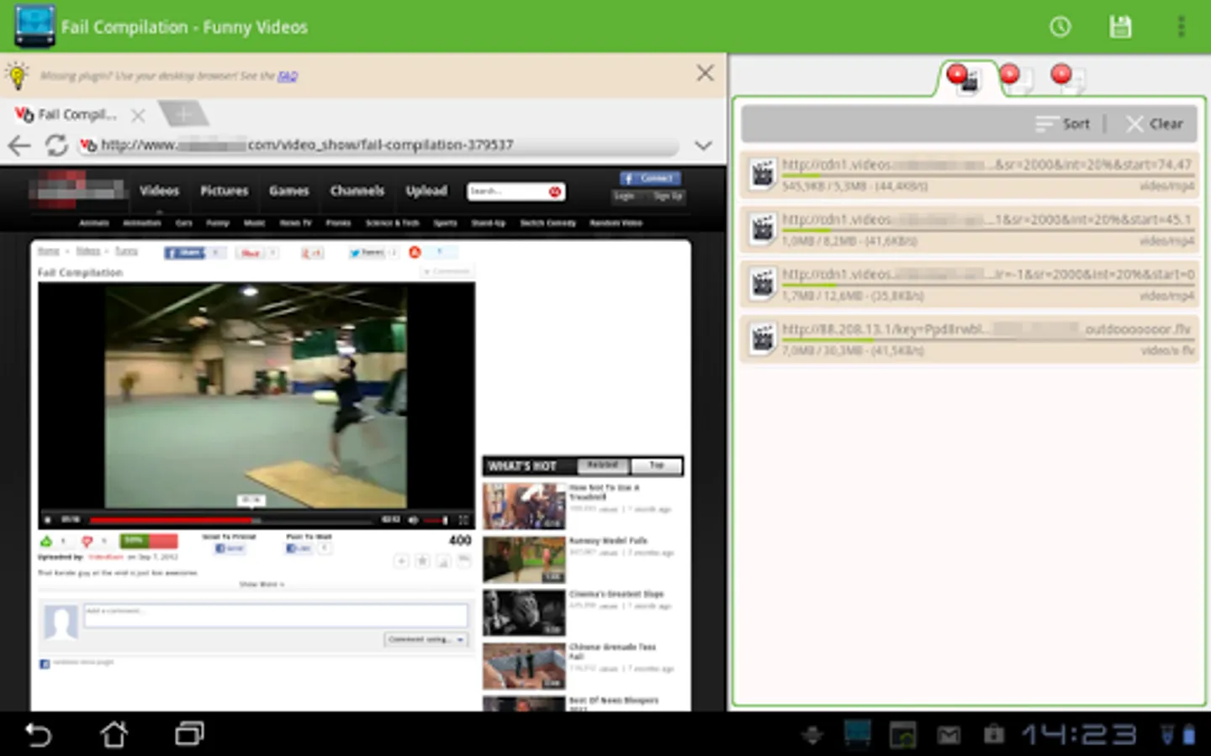Screen dimensions: 1211x756
Task: Tap the overflow menu dots icon
Action: pos(1181,26)
